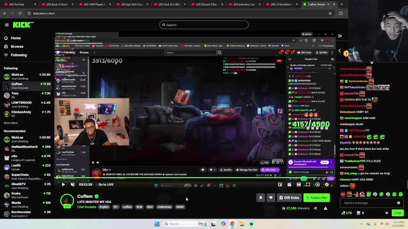Open the Chat Roulette category link
The height and width of the screenshot is (229, 408).
point(87,207)
